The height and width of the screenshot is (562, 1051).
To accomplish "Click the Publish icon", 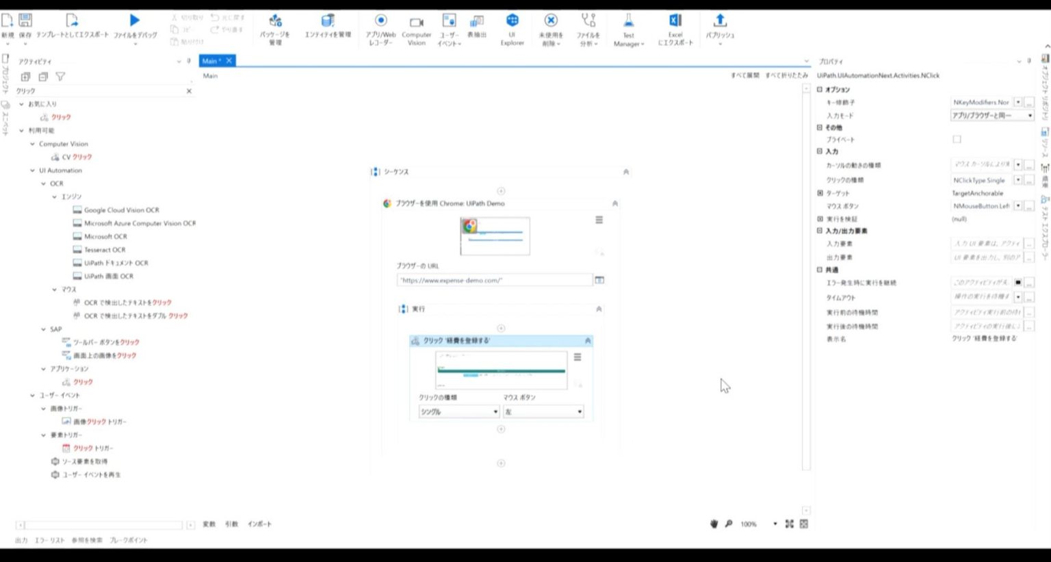I will pos(720,21).
